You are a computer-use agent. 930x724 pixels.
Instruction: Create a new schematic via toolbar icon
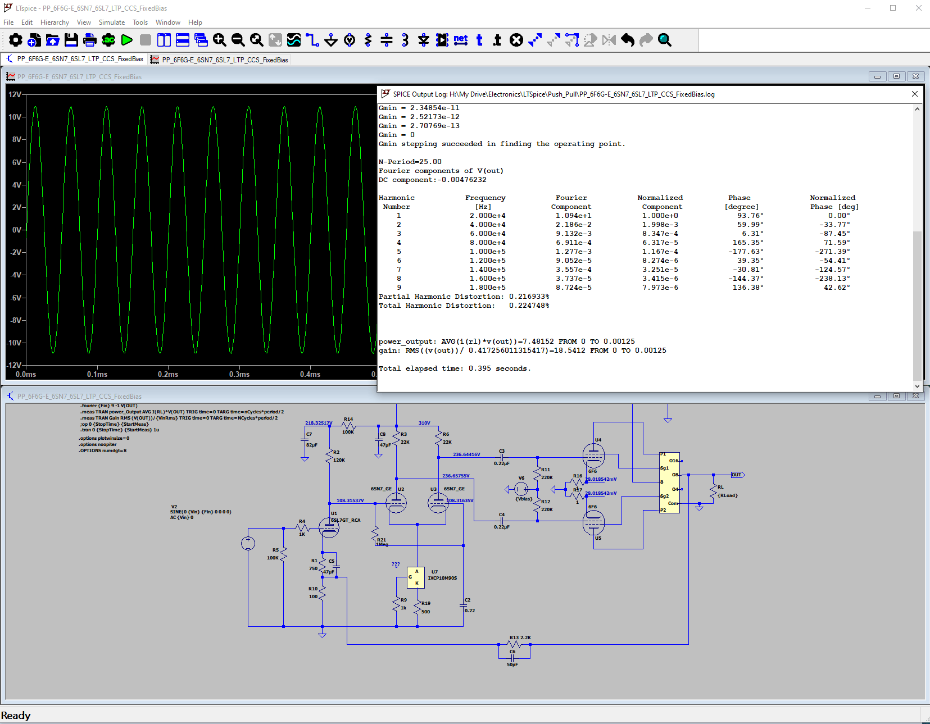click(x=34, y=40)
